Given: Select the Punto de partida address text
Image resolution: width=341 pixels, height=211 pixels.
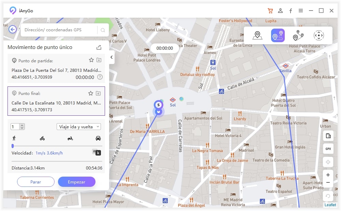Looking at the screenshot, I should click(x=56, y=70).
